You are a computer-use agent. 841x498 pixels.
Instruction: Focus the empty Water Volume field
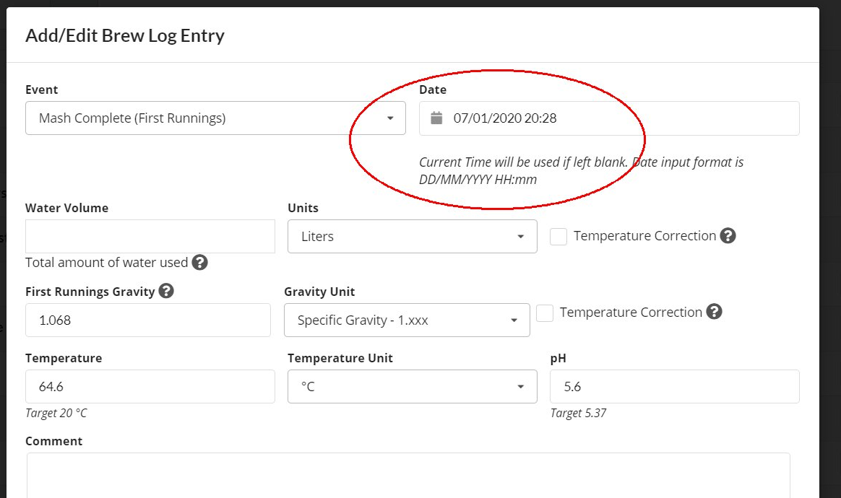150,237
